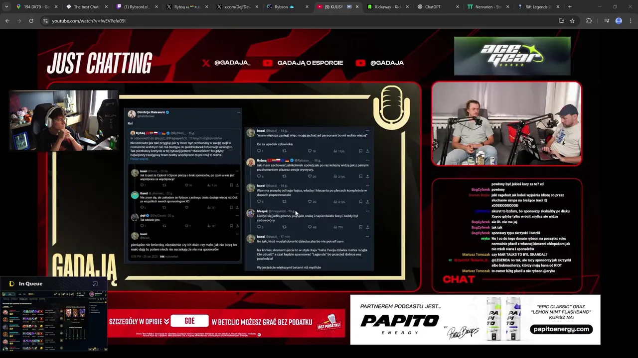
Task: Close the x.com/DejfDav tab
Action: click(257, 7)
